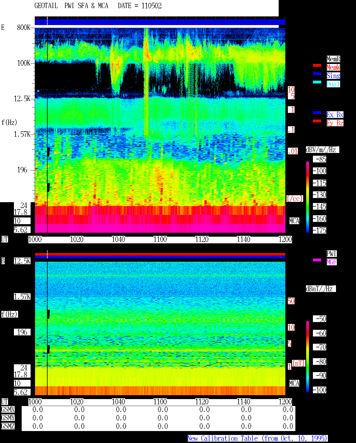
Task: Click the dBnT/√Hz unit label
Action: pos(321,289)
